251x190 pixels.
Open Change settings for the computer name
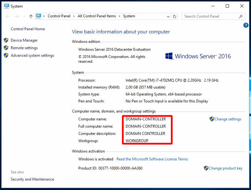pos(228,119)
